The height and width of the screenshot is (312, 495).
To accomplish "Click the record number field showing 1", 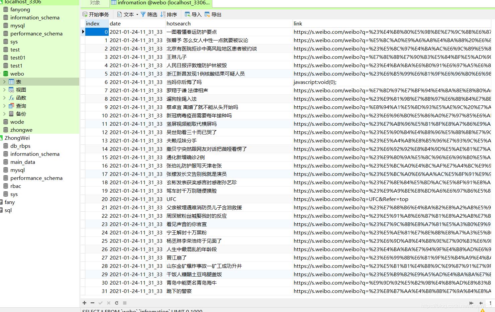I will pyautogui.click(x=491, y=303).
